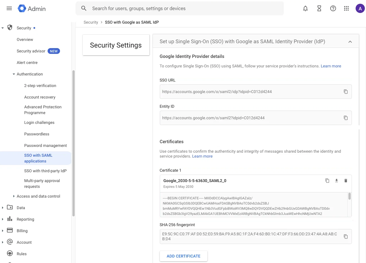The width and height of the screenshot is (366, 263).
Task: Download Certificate 1 file
Action: (x=336, y=181)
